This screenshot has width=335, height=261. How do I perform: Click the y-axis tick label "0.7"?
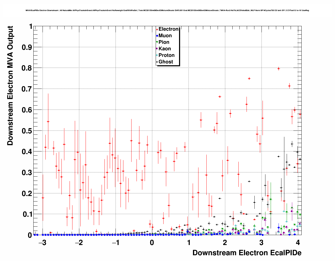27,89
